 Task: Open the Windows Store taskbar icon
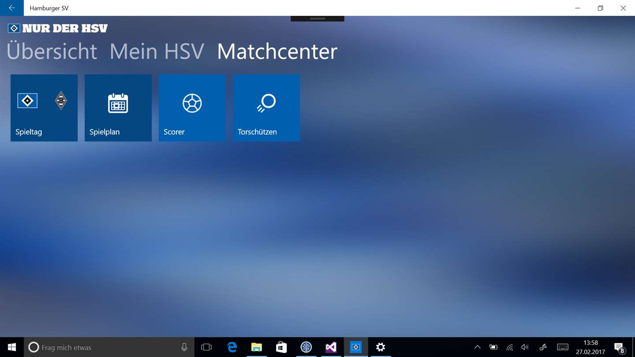click(x=281, y=347)
